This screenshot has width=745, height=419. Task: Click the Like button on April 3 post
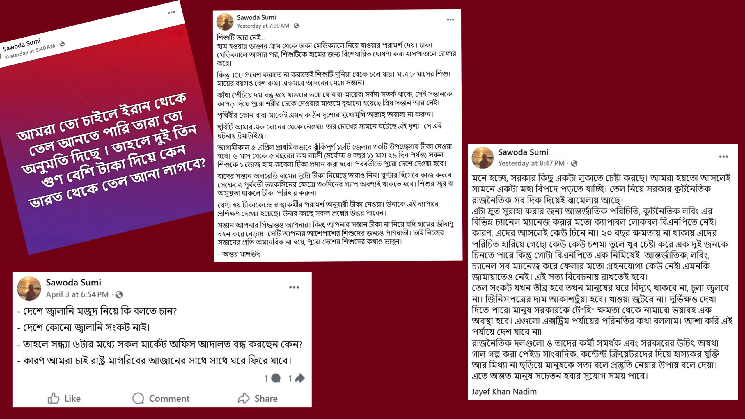click(64, 398)
